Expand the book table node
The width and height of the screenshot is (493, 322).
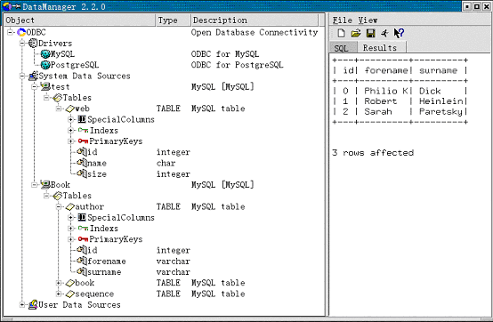pos(59,283)
